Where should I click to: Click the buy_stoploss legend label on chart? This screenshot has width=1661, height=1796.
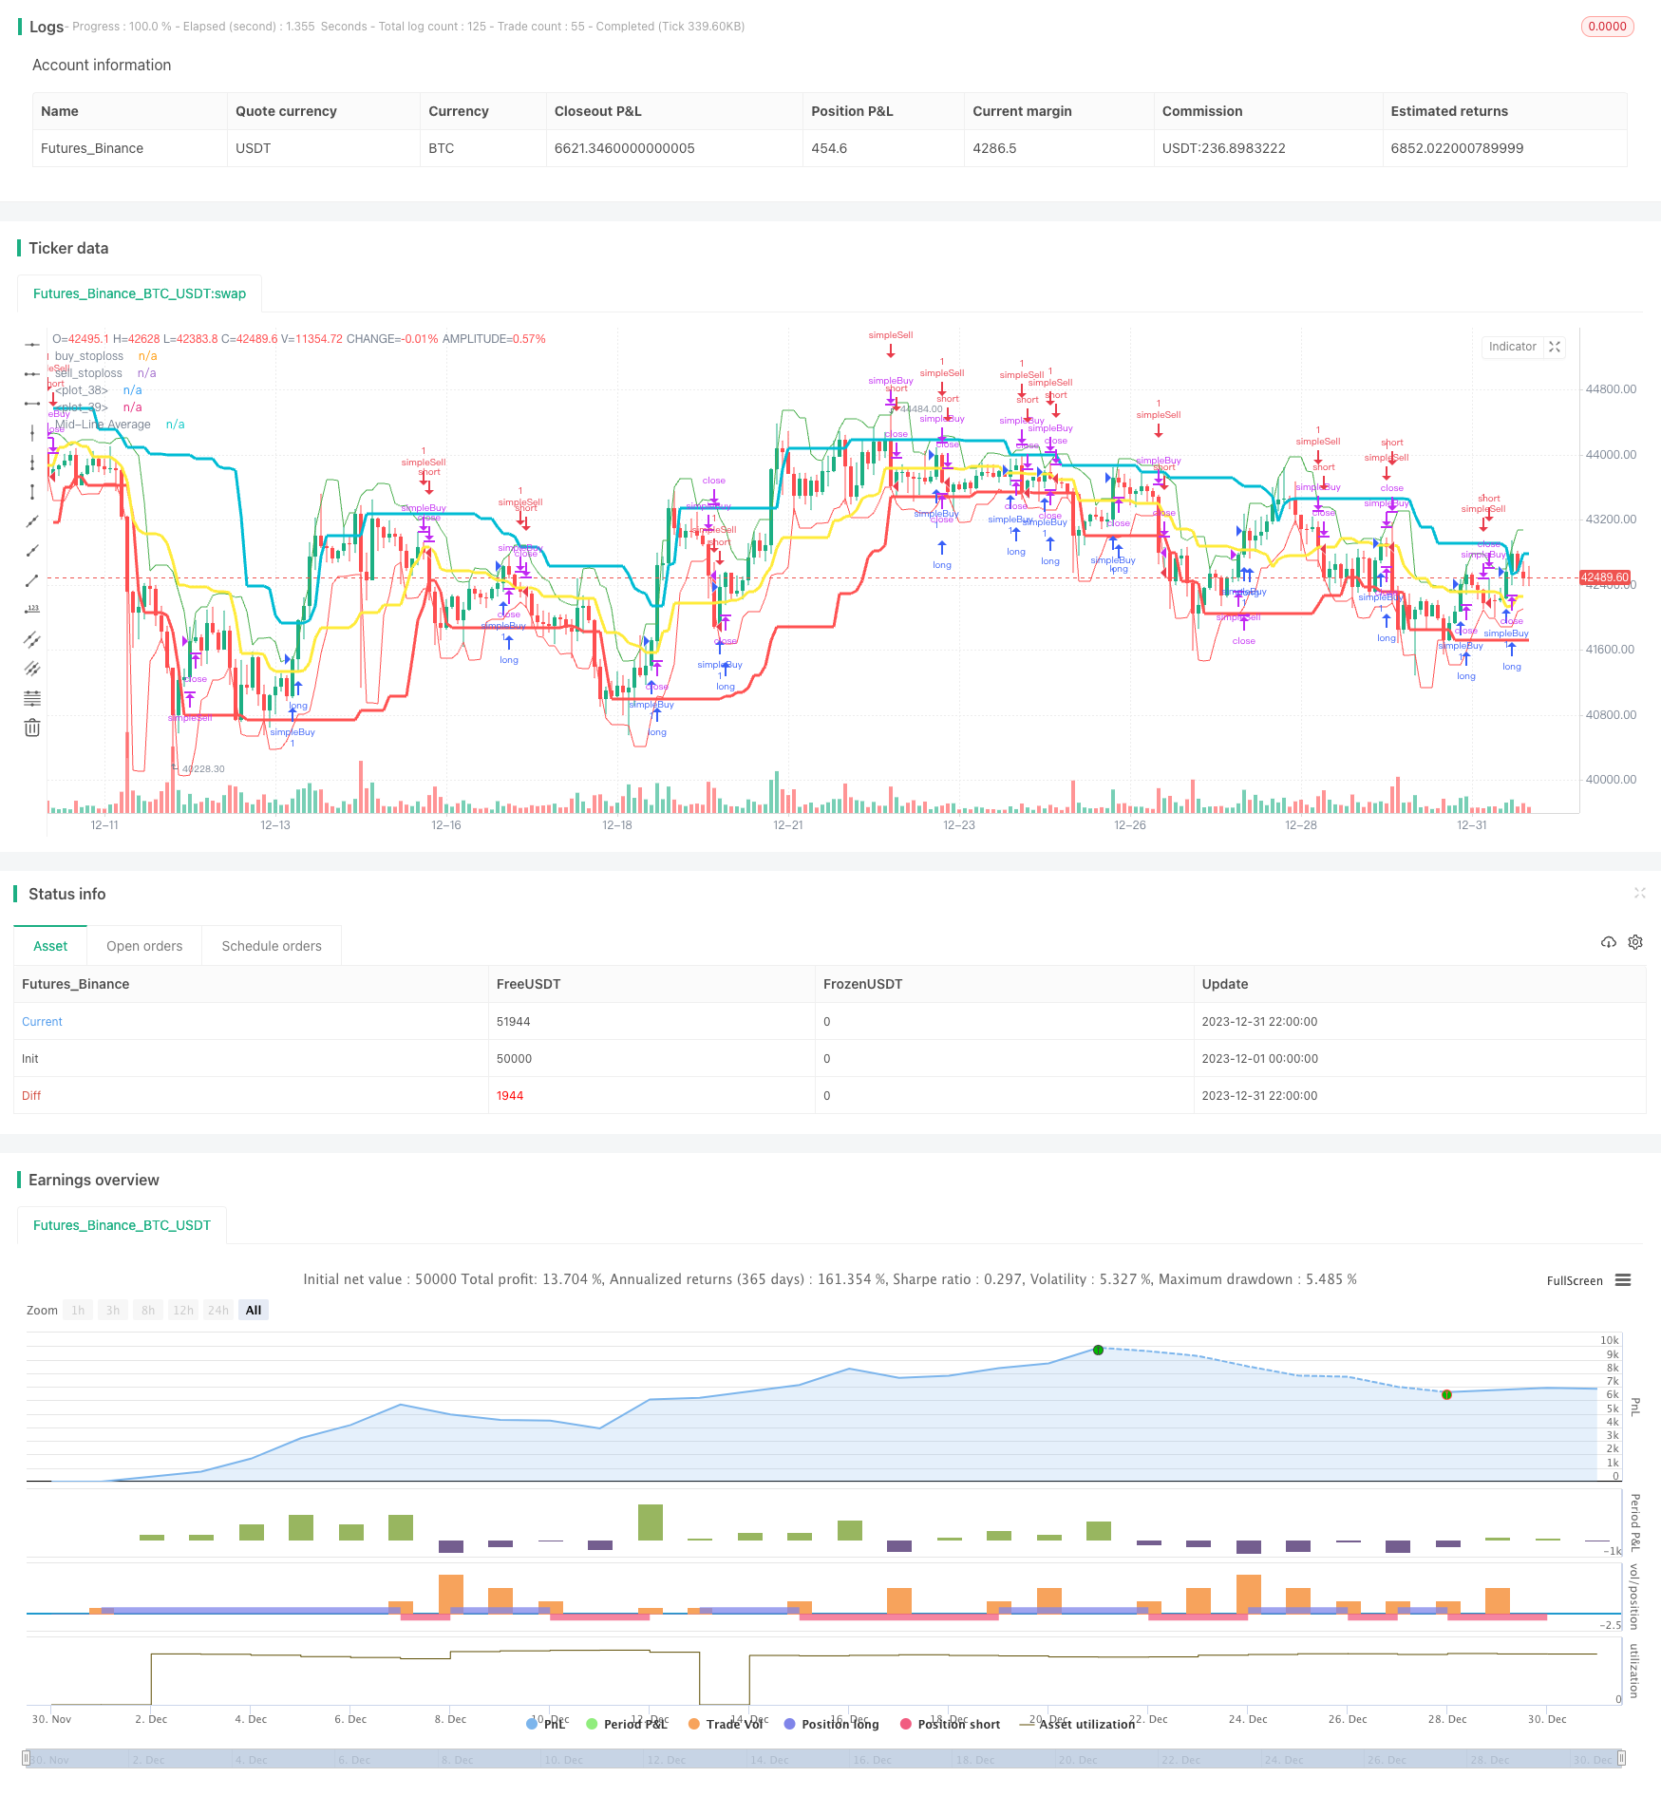pos(89,356)
